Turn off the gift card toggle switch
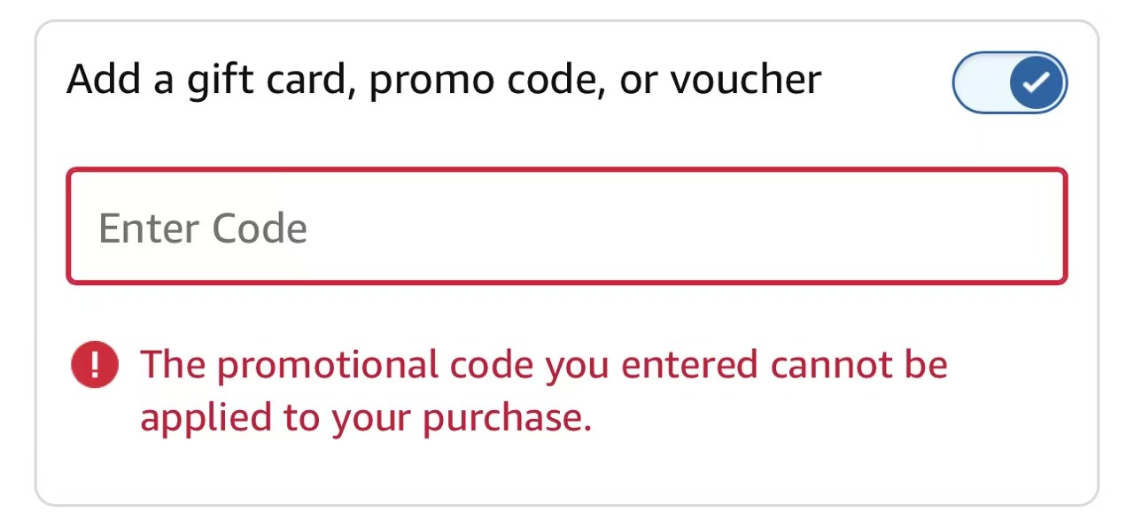This screenshot has height=527, width=1134. click(x=1009, y=82)
